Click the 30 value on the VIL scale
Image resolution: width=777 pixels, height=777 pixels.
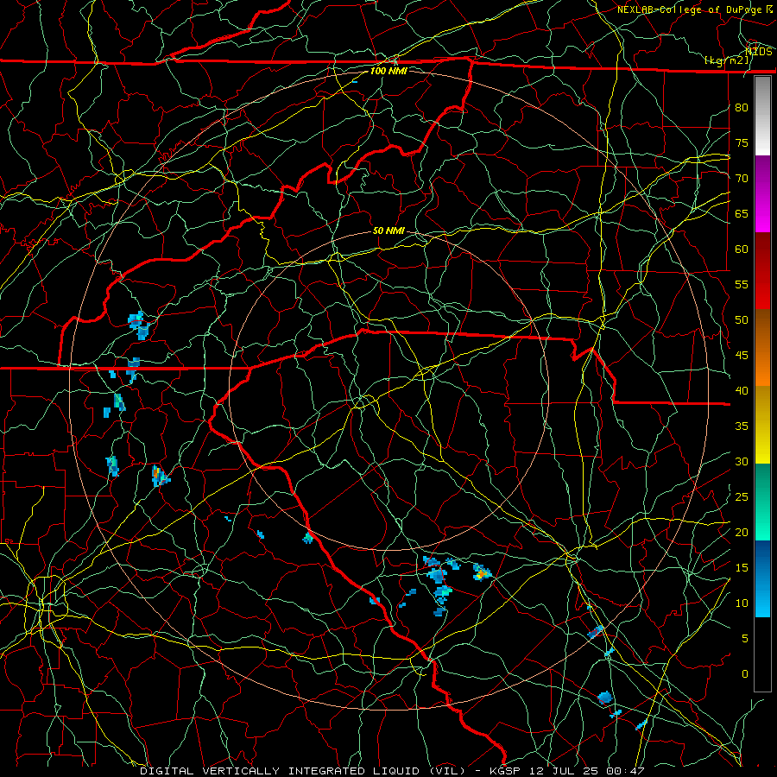pos(742,462)
